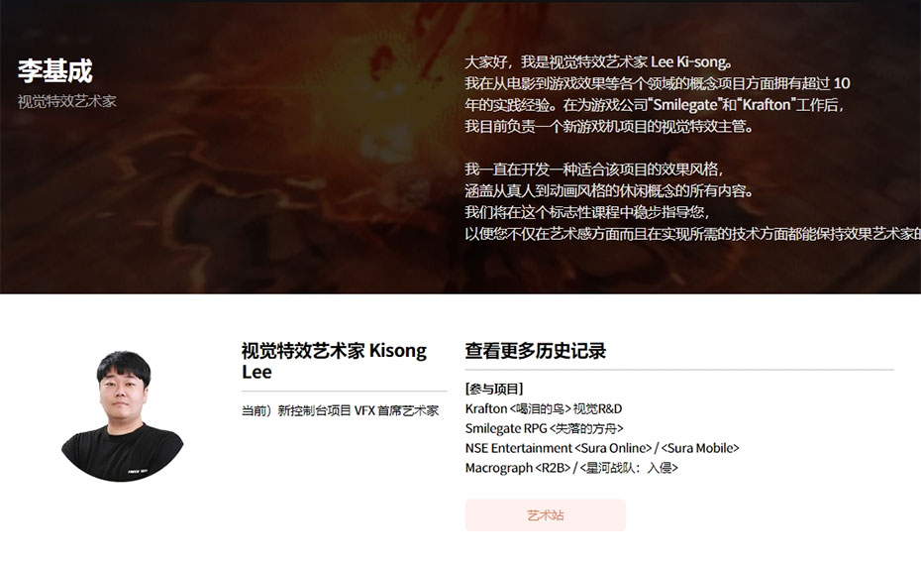Open the 艺术站 button

pos(545,515)
